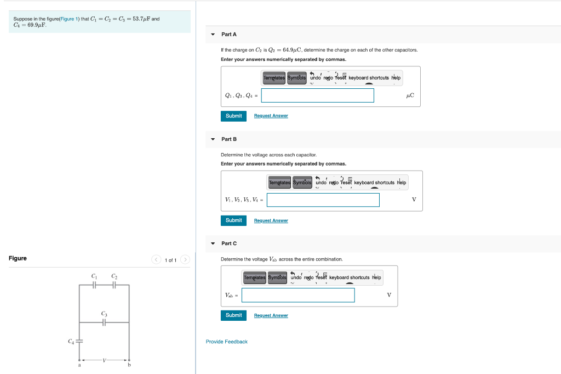Click the Vab answer input field
561x374 pixels.
pyautogui.click(x=298, y=295)
